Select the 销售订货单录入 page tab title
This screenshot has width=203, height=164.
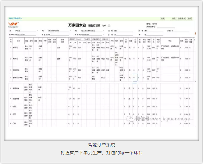[x=15, y=18]
